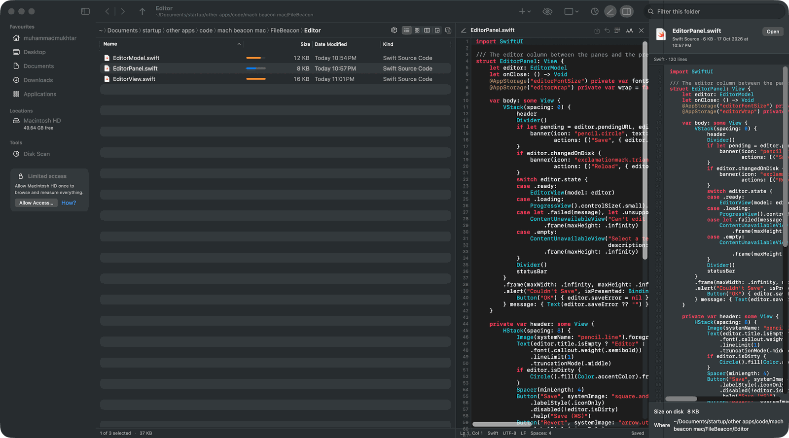The image size is (789, 438).
Task: Click the Spaces: 4 indentation setting
Action: (541, 434)
